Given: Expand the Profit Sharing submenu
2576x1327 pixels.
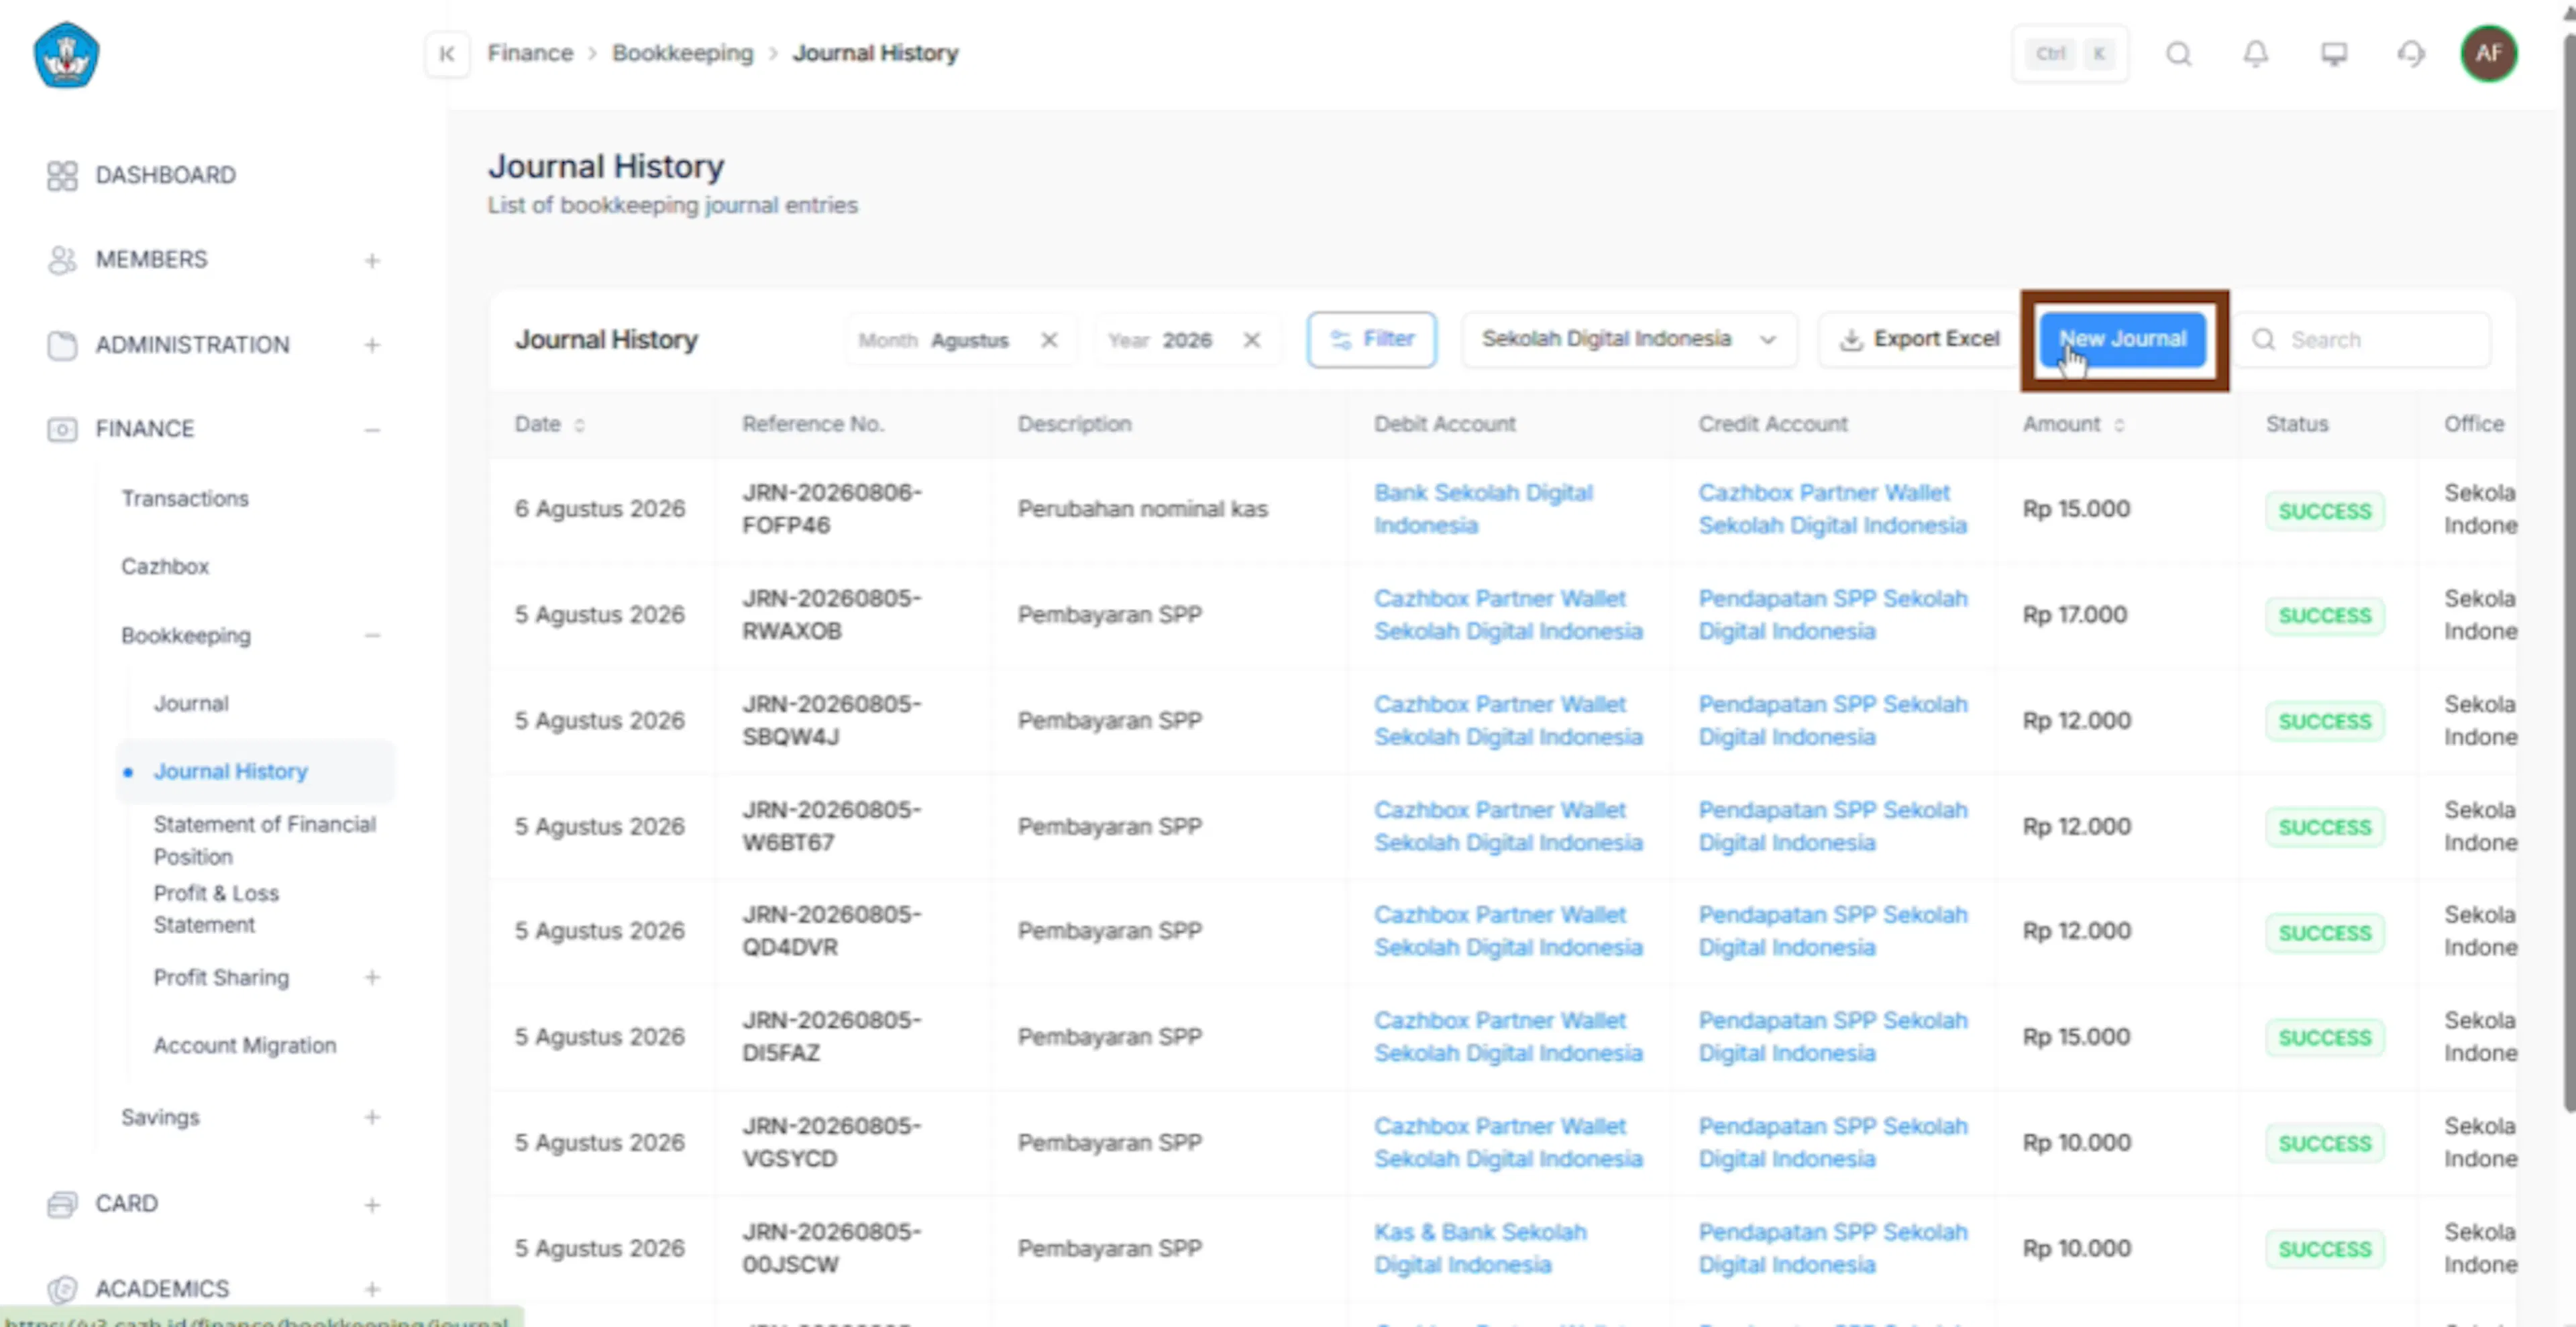Looking at the screenshot, I should tap(372, 977).
